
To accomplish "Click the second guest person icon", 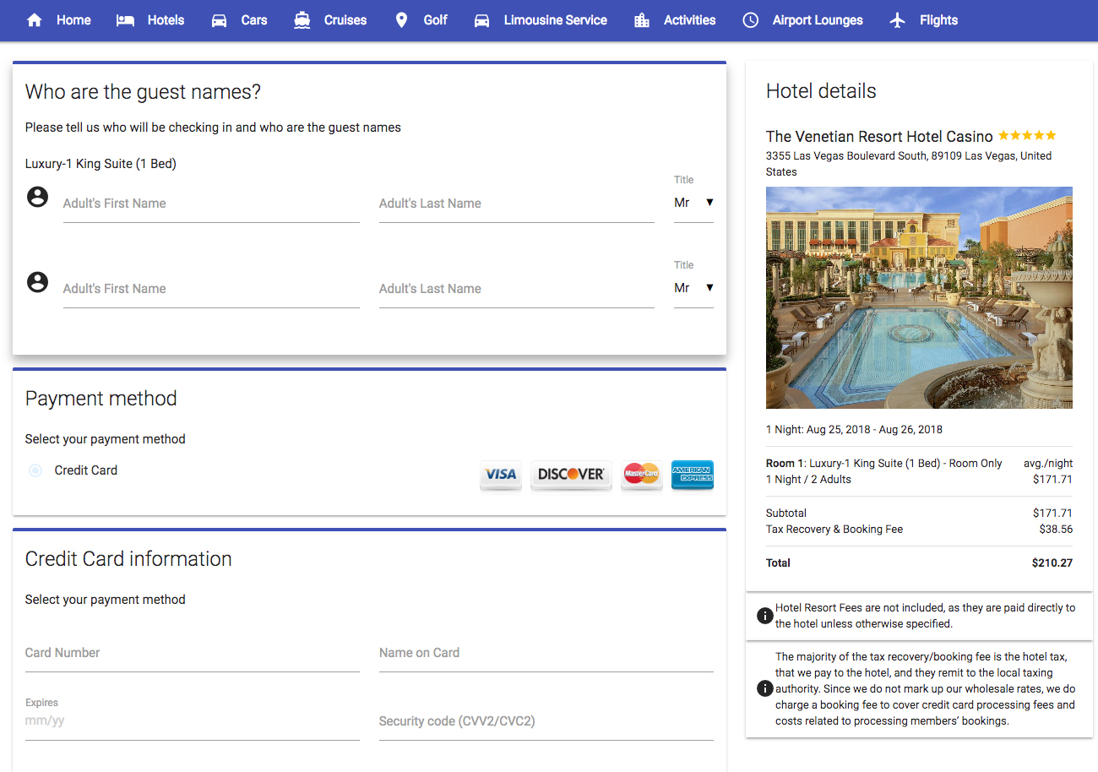I will coord(37,282).
